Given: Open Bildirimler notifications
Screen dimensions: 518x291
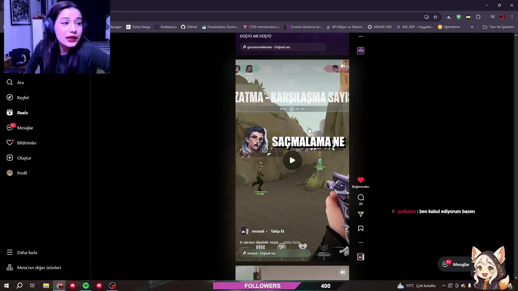Looking at the screenshot, I should [x=21, y=143].
